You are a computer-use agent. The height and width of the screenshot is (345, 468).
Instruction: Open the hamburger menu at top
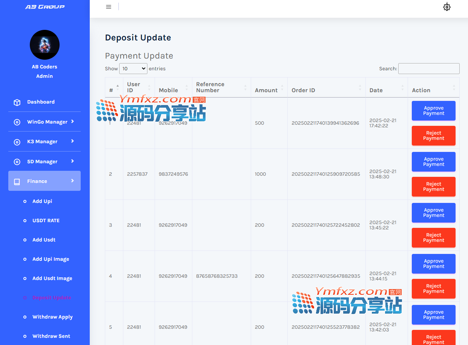click(x=109, y=6)
